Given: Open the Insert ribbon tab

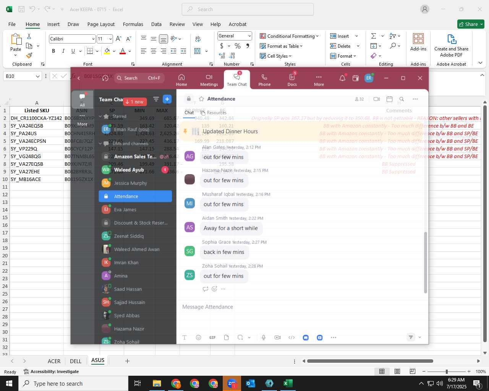Looking at the screenshot, I should pyautogui.click(x=53, y=24).
